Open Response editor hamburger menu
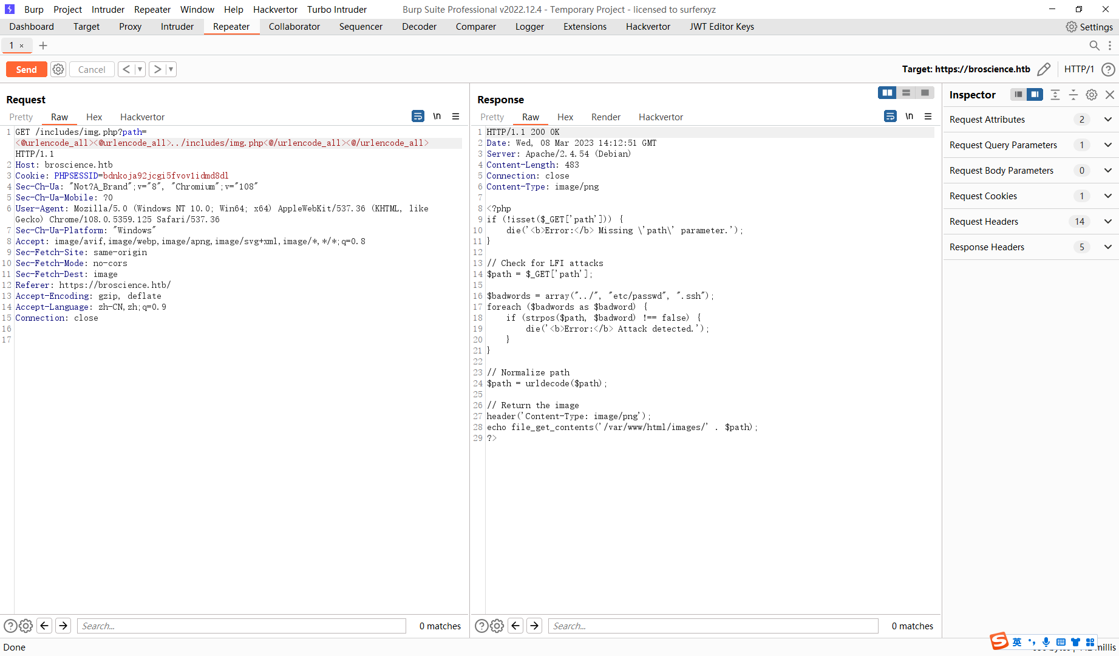This screenshot has width=1119, height=656. point(928,116)
